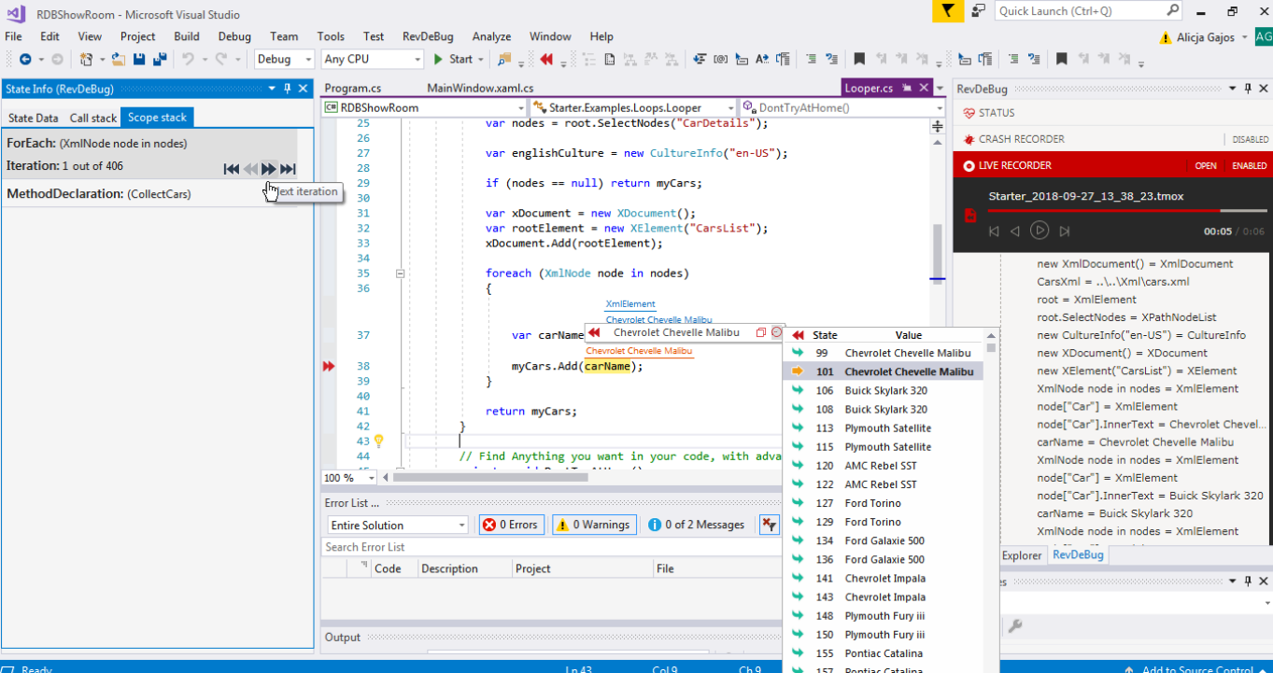Click the red double-arrow marker beside line 38
Viewport: 1273px width, 673px height.
(328, 366)
